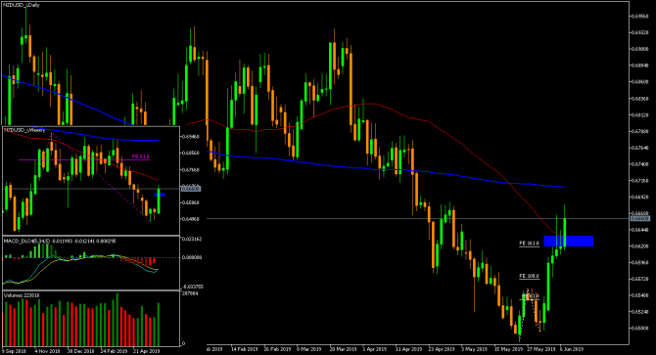Viewport: 656px width, 355px height.
Task: Click the 3 May 2019 date label
Action: point(474,349)
